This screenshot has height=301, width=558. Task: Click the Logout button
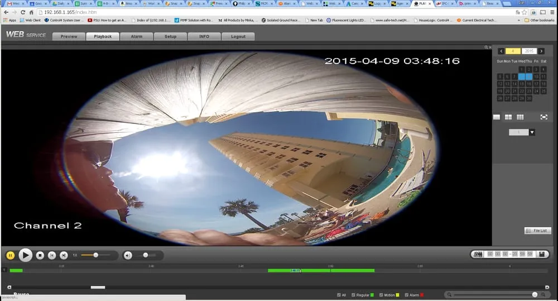(x=238, y=37)
